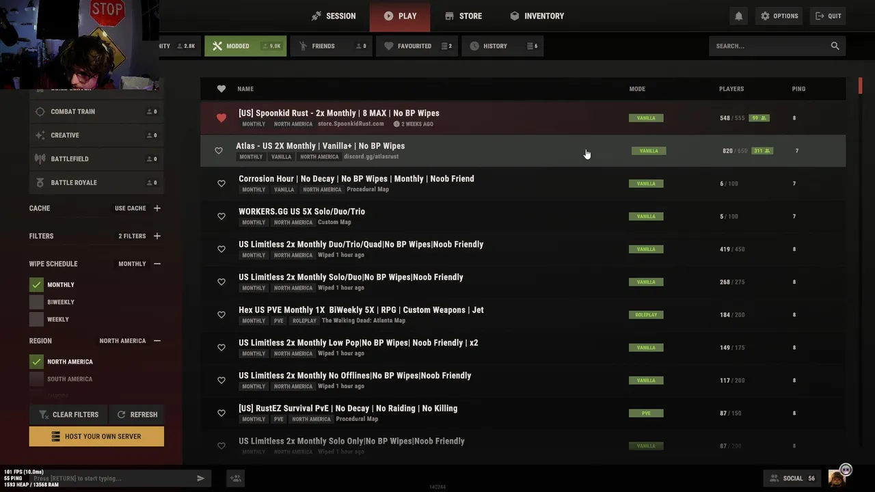Image resolution: width=875 pixels, height=492 pixels.
Task: Favourite US Limitless Duo/Trio/Quad server heart
Action: (x=221, y=249)
